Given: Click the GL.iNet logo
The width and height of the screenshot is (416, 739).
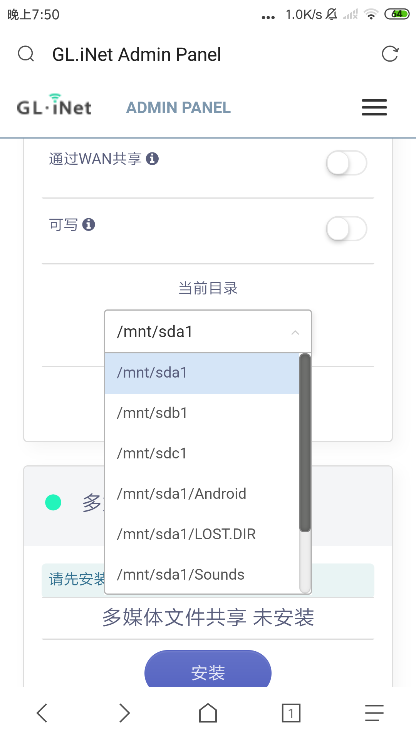Looking at the screenshot, I should (x=54, y=106).
